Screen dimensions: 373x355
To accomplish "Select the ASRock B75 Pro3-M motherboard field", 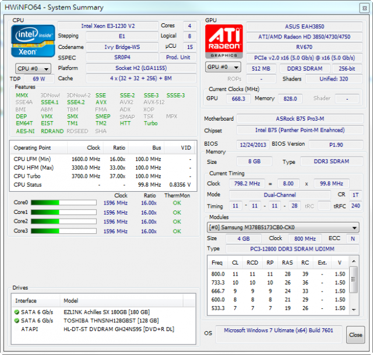I will click(300, 118).
